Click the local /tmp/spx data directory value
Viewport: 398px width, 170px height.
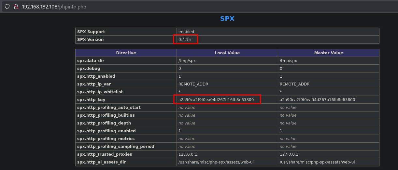point(187,61)
